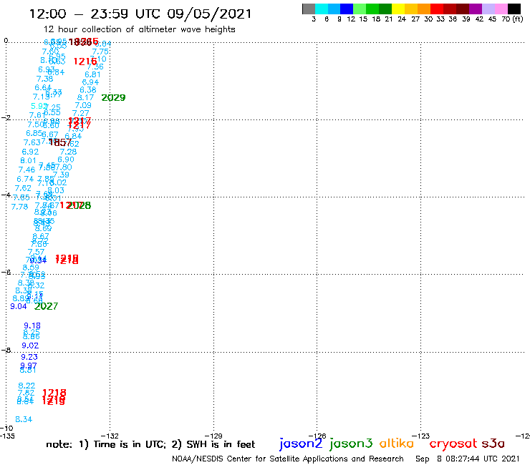This screenshot has width=530, height=465.
Task: Click the longitude axis label '-123'
Action: click(421, 436)
